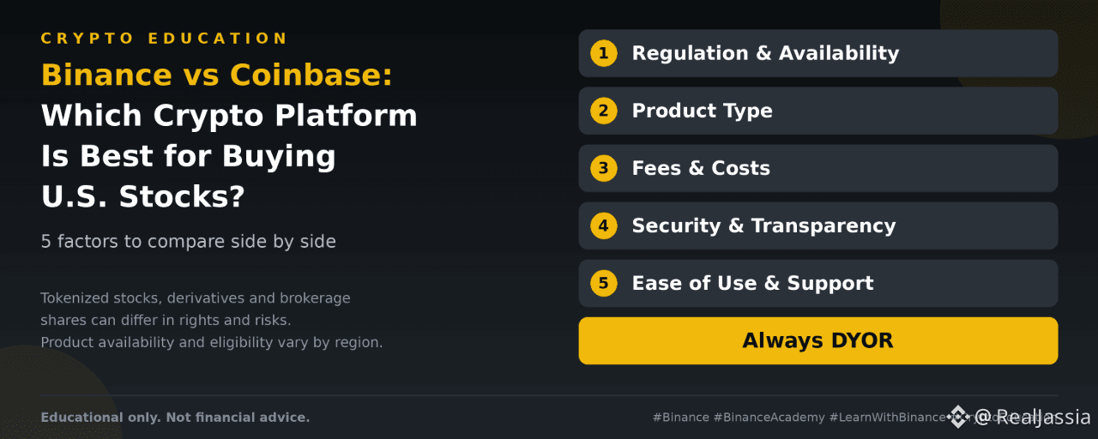Select the Security & Transparency row
The width and height of the screenshot is (1098, 439).
point(818,226)
